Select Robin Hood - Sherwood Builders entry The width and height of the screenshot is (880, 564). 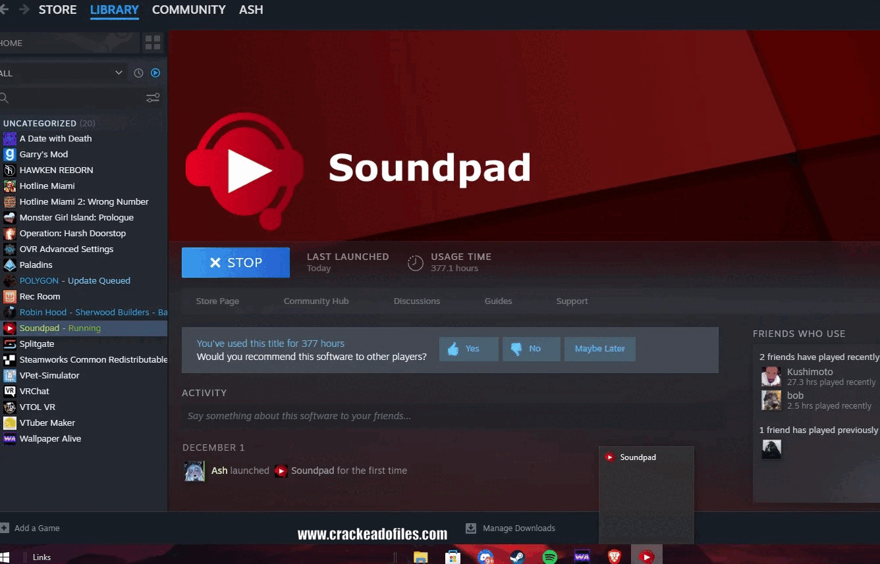tap(84, 313)
